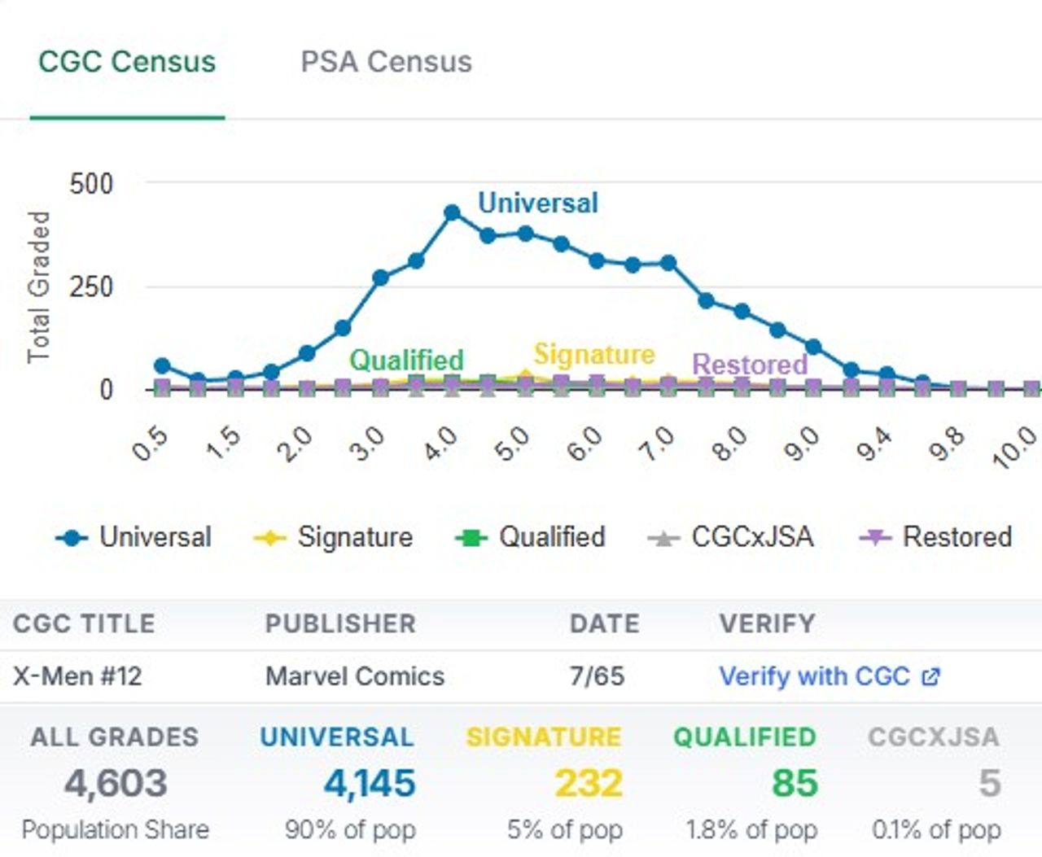This screenshot has width=1042, height=857.
Task: Toggle the Qualified series in legend
Action: [x=552, y=537]
